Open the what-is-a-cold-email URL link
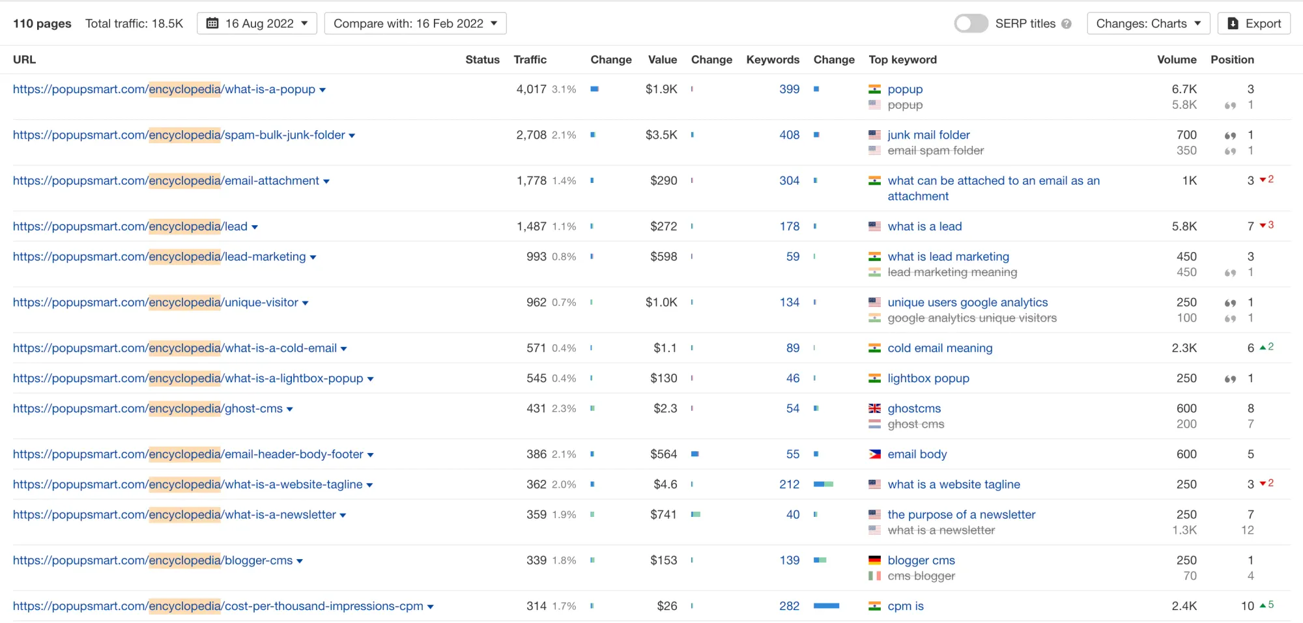Screen dimensions: 1303x623 point(175,348)
